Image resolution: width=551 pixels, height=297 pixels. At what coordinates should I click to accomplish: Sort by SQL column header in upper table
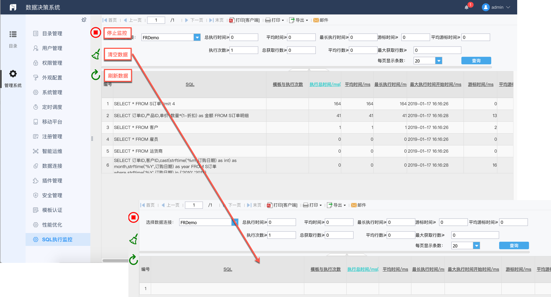(x=190, y=84)
